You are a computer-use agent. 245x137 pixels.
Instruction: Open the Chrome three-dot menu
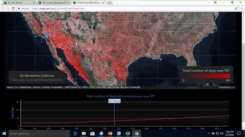tap(242, 8)
